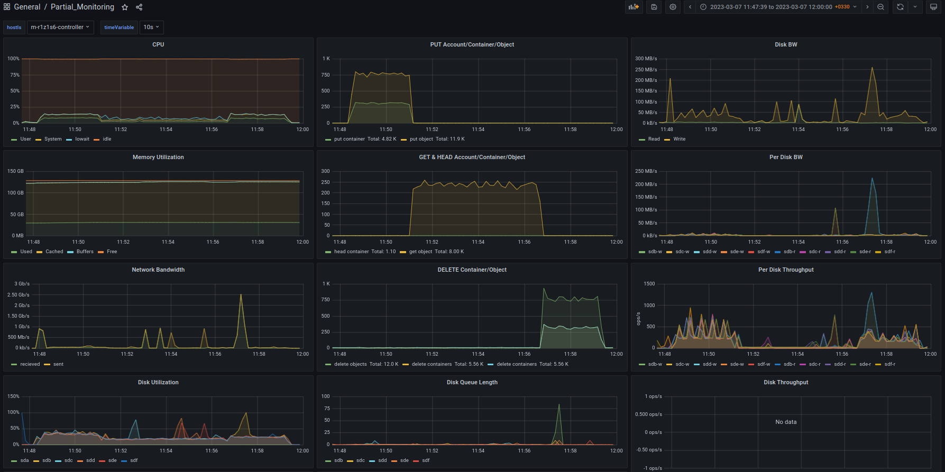Click the share dashboard icon
This screenshot has width=945, height=472.
139,7
